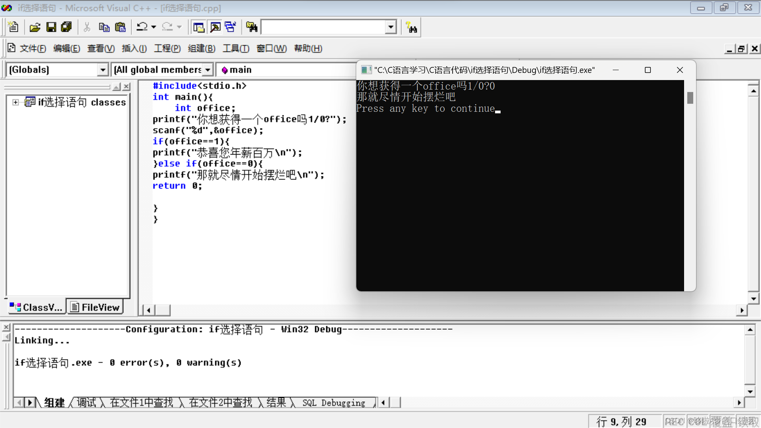Click editor vertical scrollbar up arrow
Image resolution: width=761 pixels, height=428 pixels.
pos(753,91)
